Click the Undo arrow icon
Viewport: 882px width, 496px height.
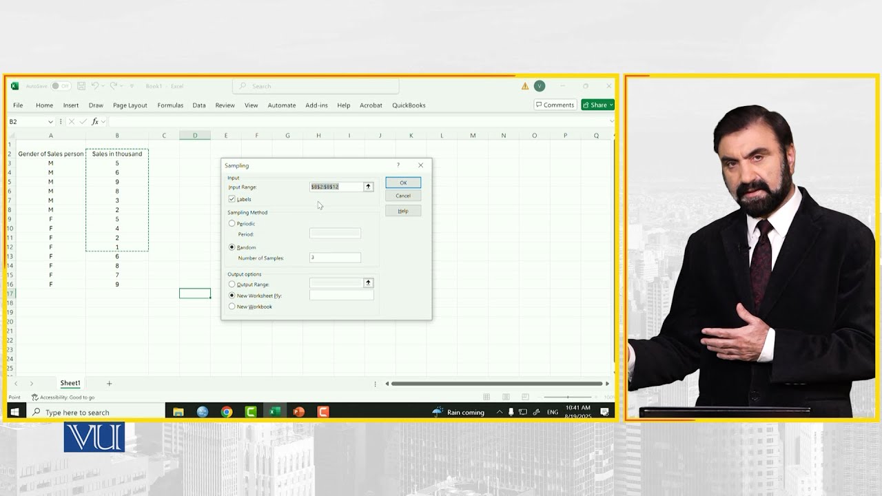point(95,86)
